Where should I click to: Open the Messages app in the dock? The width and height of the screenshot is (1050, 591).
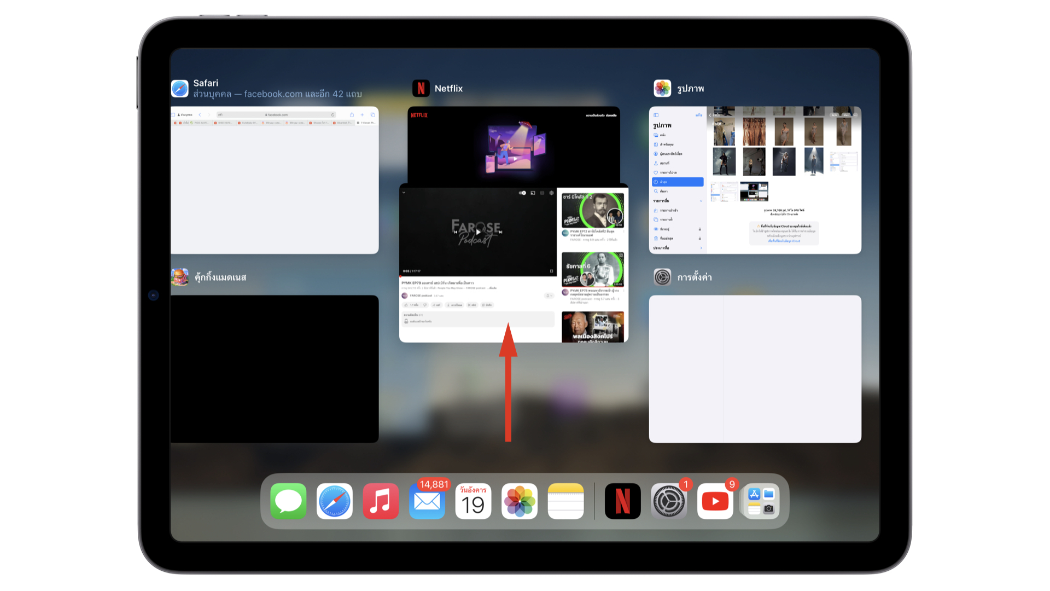pyautogui.click(x=288, y=501)
